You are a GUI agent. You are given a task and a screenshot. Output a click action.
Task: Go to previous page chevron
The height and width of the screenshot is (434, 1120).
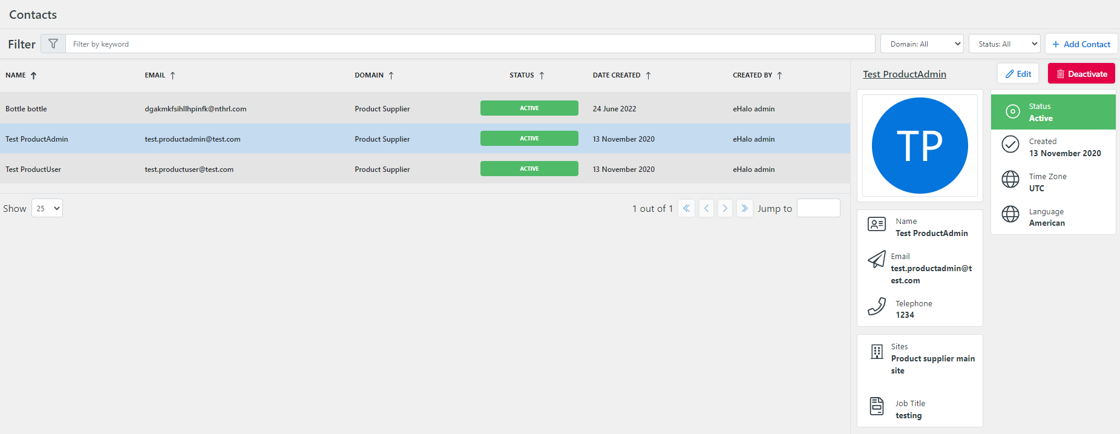point(706,208)
